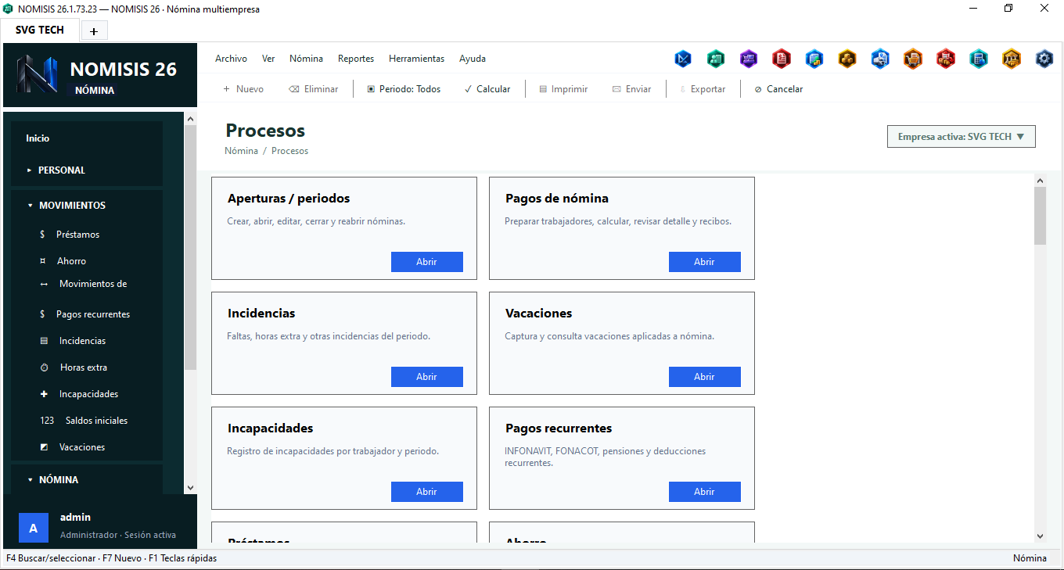This screenshot has height=570, width=1064.
Task: Click Abrir on Pagos recurrentes card
Action: tap(704, 492)
